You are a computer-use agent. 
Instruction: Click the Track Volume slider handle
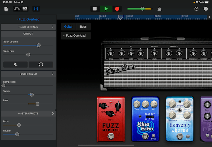[x=39, y=45]
